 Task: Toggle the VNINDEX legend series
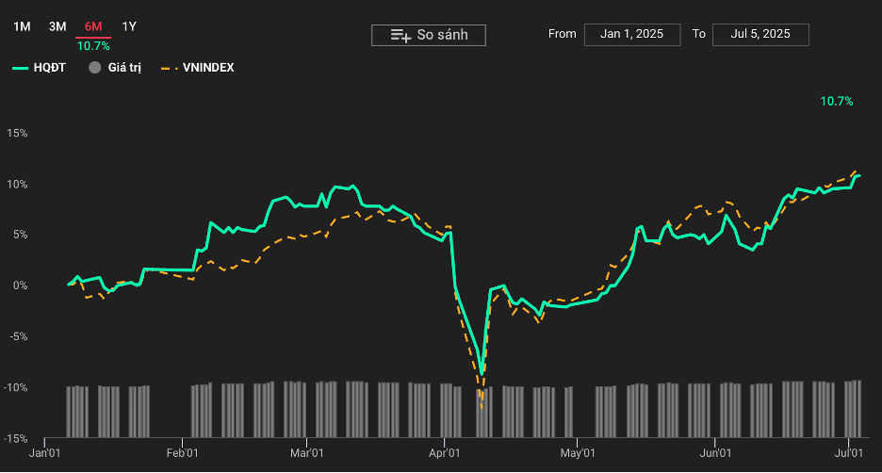pos(198,68)
